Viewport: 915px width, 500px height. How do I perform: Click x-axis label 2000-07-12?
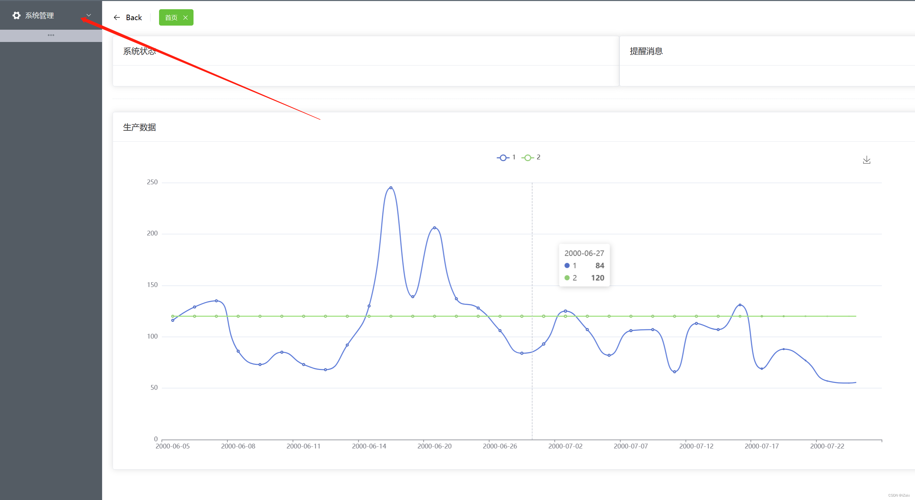click(696, 446)
